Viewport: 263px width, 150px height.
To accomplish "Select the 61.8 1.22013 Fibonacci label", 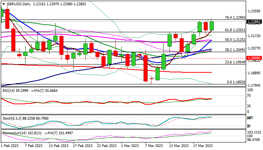I will [x=235, y=30].
